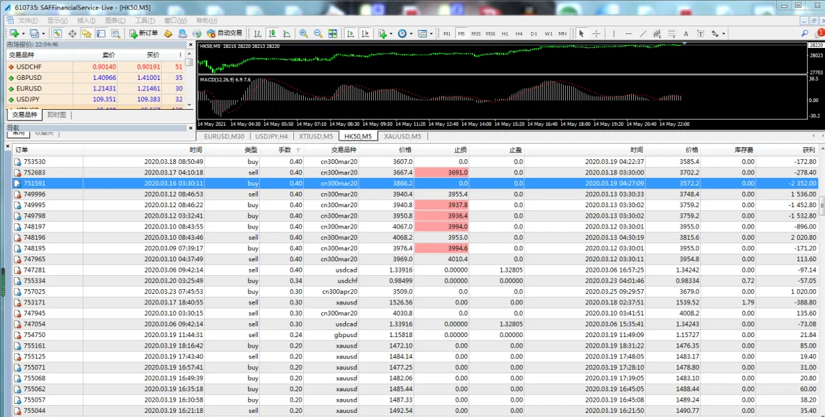Viewport: 825px width, 417px height.
Task: Zoom in on the chart
Action: click(x=304, y=33)
